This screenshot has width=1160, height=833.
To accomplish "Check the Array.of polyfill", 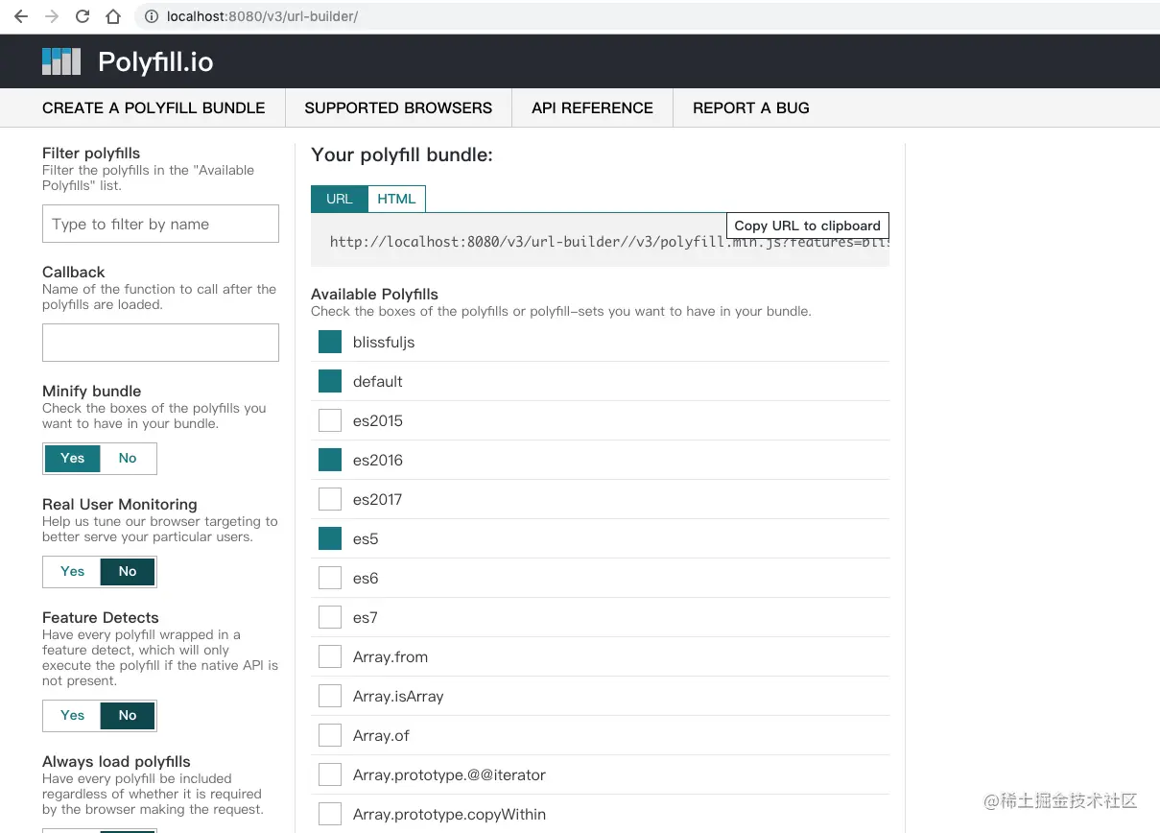I will click(330, 736).
